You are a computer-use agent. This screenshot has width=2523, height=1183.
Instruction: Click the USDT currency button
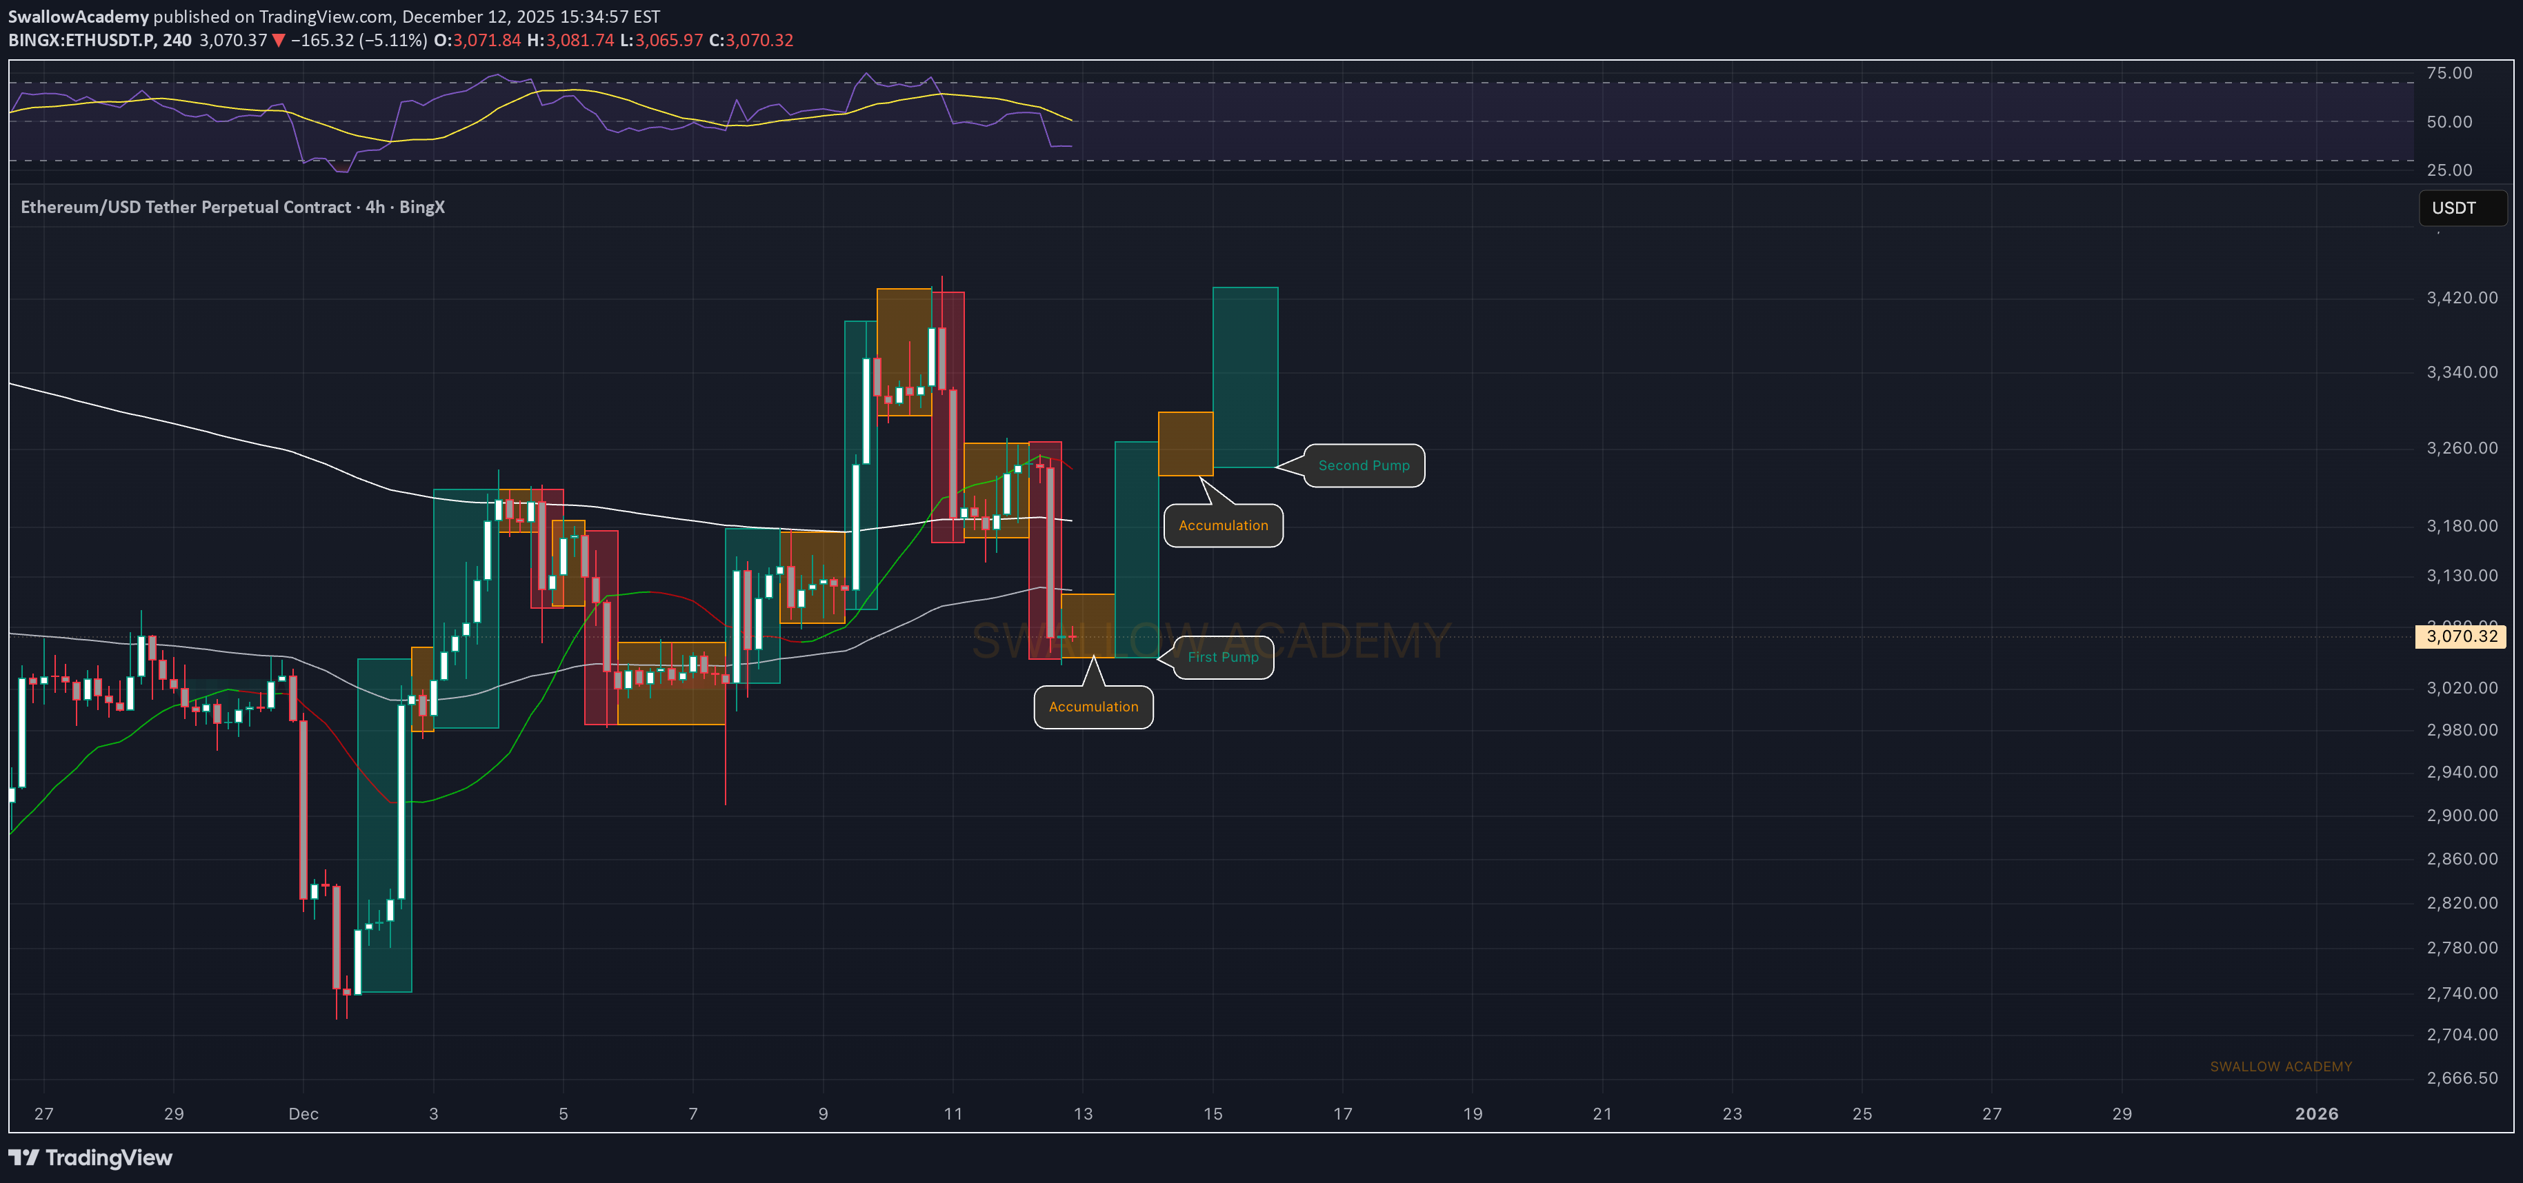point(2462,208)
